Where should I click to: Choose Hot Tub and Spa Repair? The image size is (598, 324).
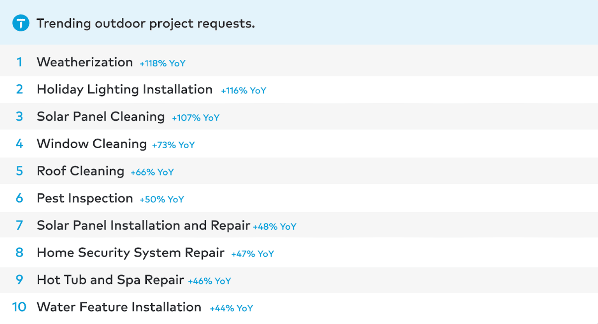point(299,280)
